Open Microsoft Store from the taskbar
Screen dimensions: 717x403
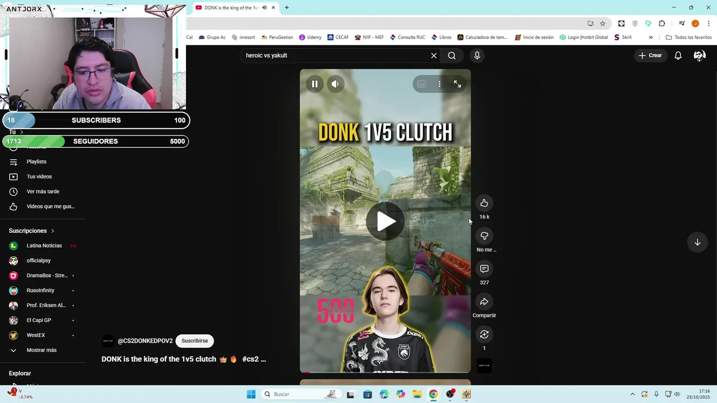367,394
